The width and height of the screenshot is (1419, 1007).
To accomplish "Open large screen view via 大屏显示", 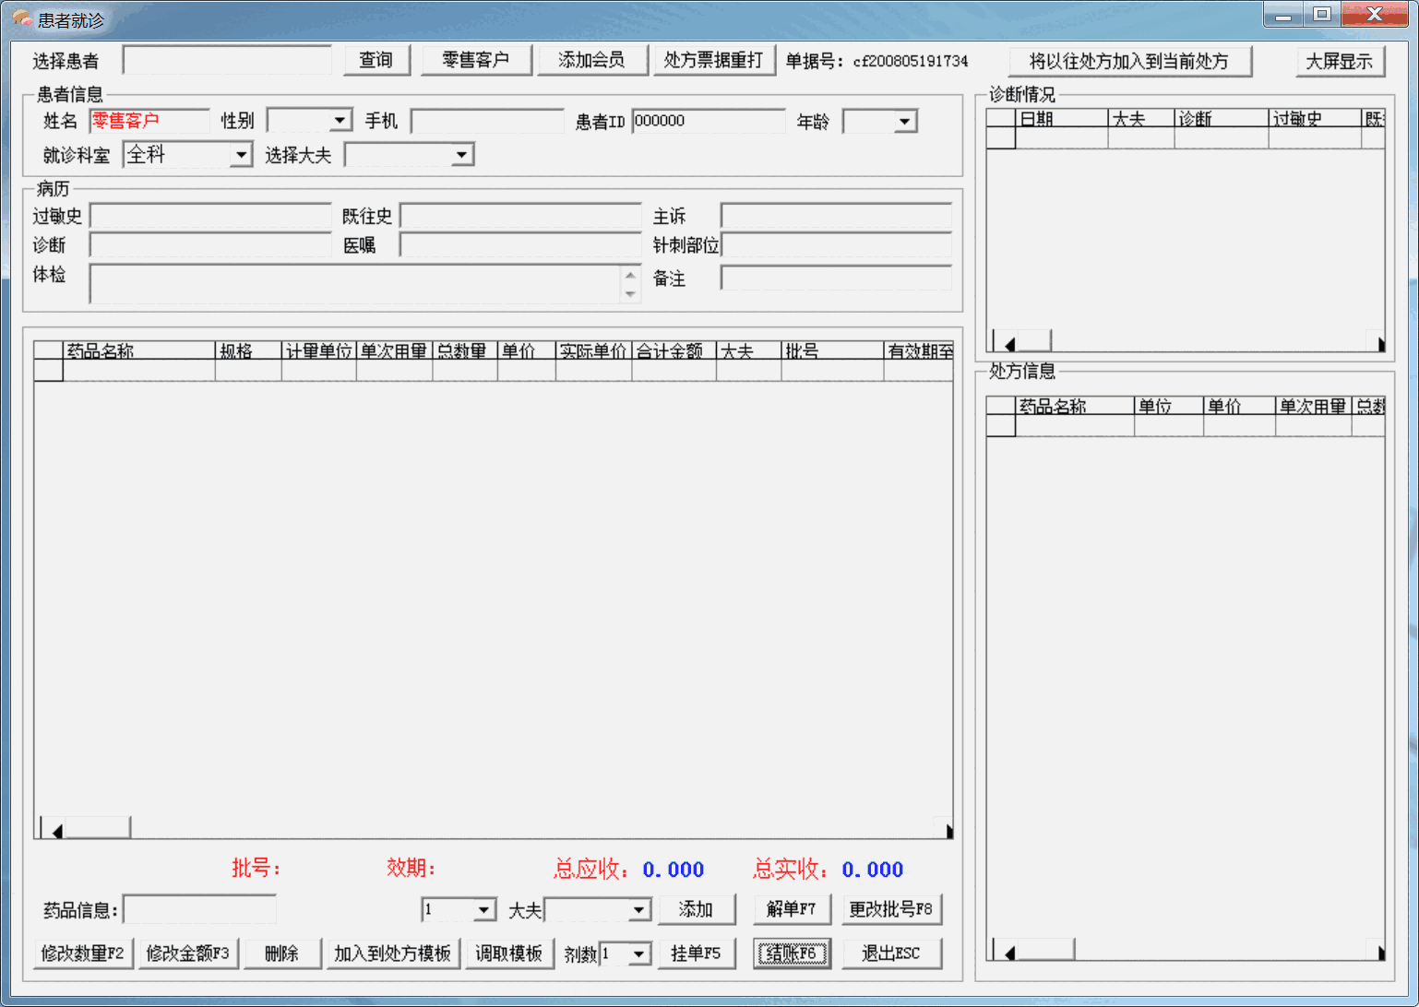I will 1340,61.
